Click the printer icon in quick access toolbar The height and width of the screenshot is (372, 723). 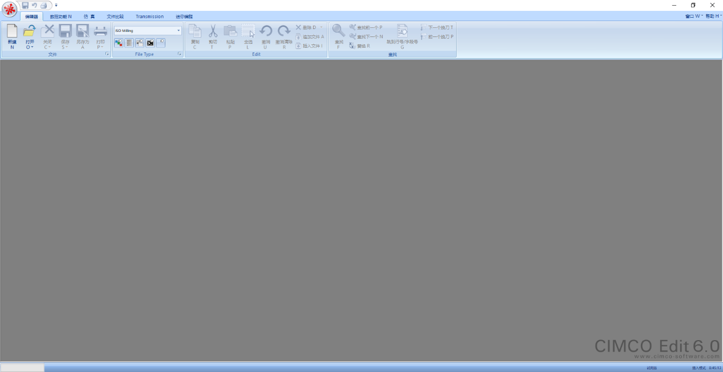point(43,5)
